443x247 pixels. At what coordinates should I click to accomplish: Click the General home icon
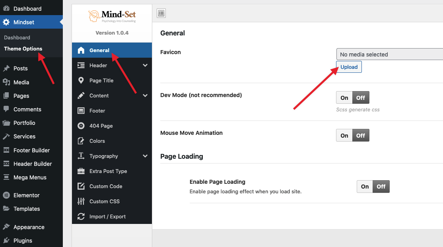81,50
